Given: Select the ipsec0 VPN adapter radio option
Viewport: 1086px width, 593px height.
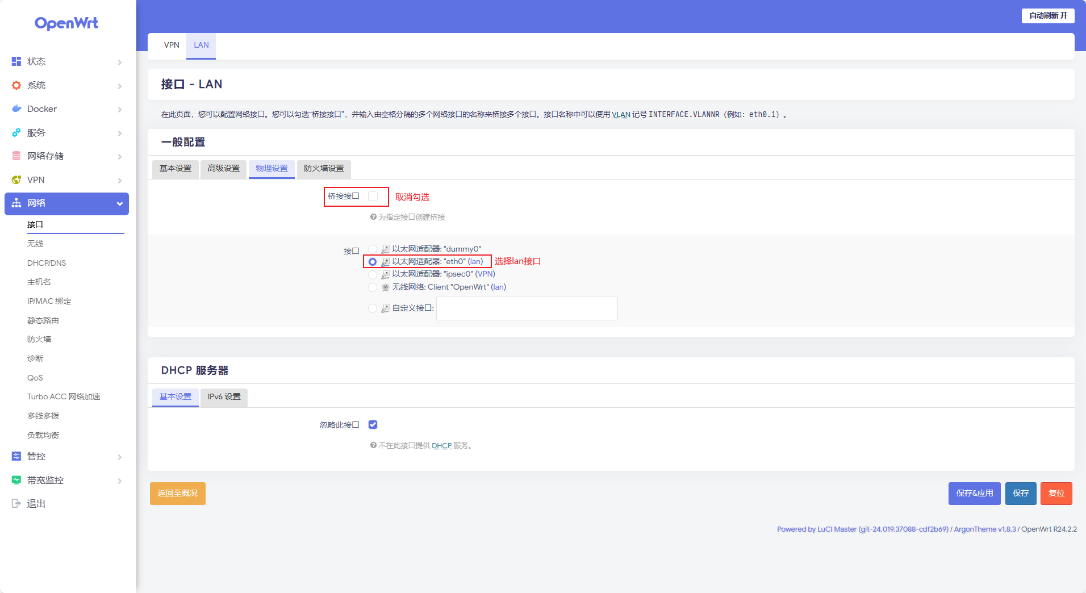Looking at the screenshot, I should (x=373, y=274).
